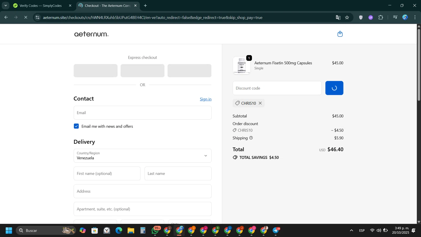The width and height of the screenshot is (421, 237).
Task: Click the Address field
Action: click(143, 191)
